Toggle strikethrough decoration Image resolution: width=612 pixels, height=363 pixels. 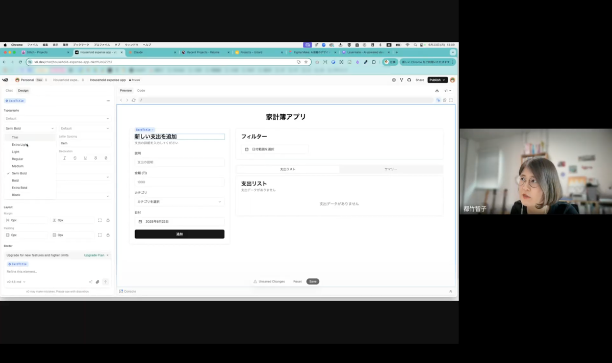[x=75, y=158]
